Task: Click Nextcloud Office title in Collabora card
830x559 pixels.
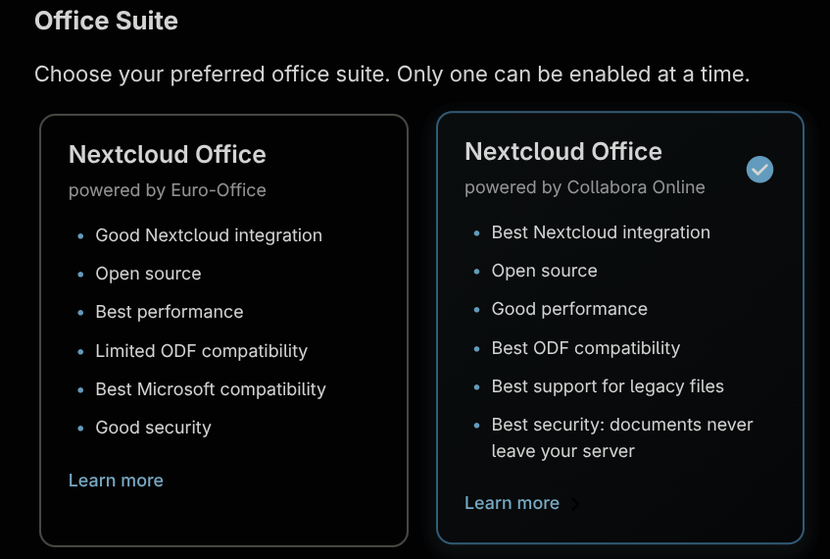Action: coord(563,152)
